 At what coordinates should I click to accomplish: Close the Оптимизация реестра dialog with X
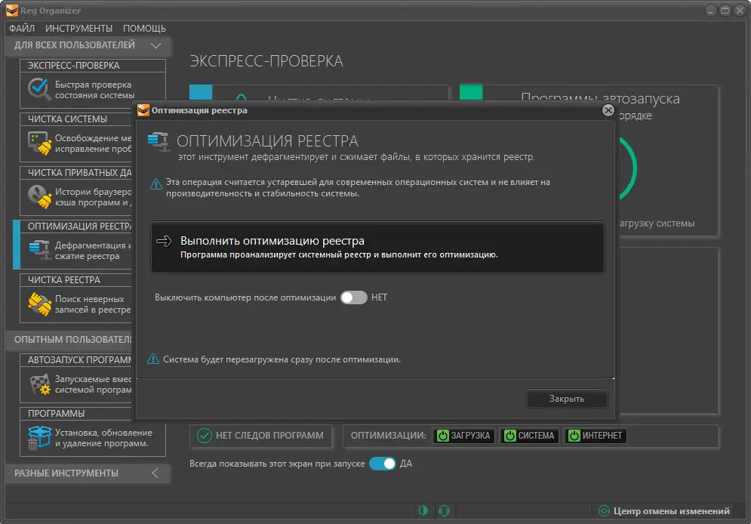click(x=608, y=110)
